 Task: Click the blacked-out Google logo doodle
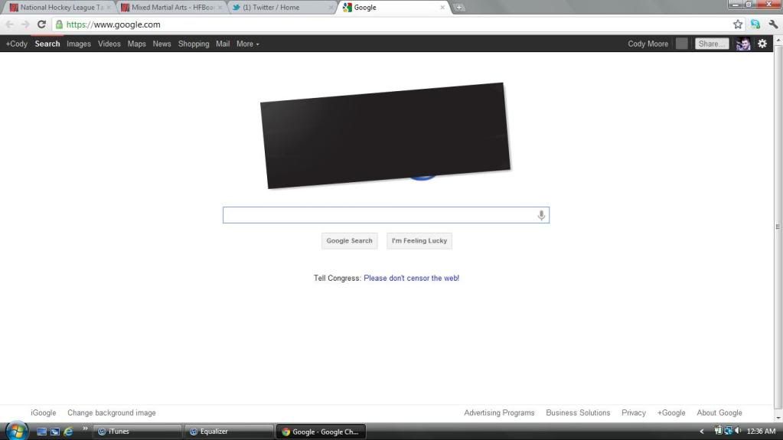click(x=386, y=136)
